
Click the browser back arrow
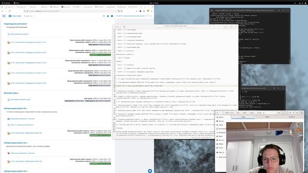coord(2,11)
